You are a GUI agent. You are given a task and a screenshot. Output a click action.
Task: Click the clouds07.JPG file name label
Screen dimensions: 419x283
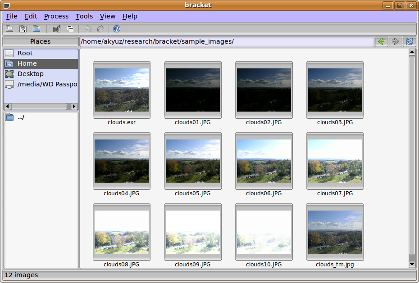[x=335, y=193]
